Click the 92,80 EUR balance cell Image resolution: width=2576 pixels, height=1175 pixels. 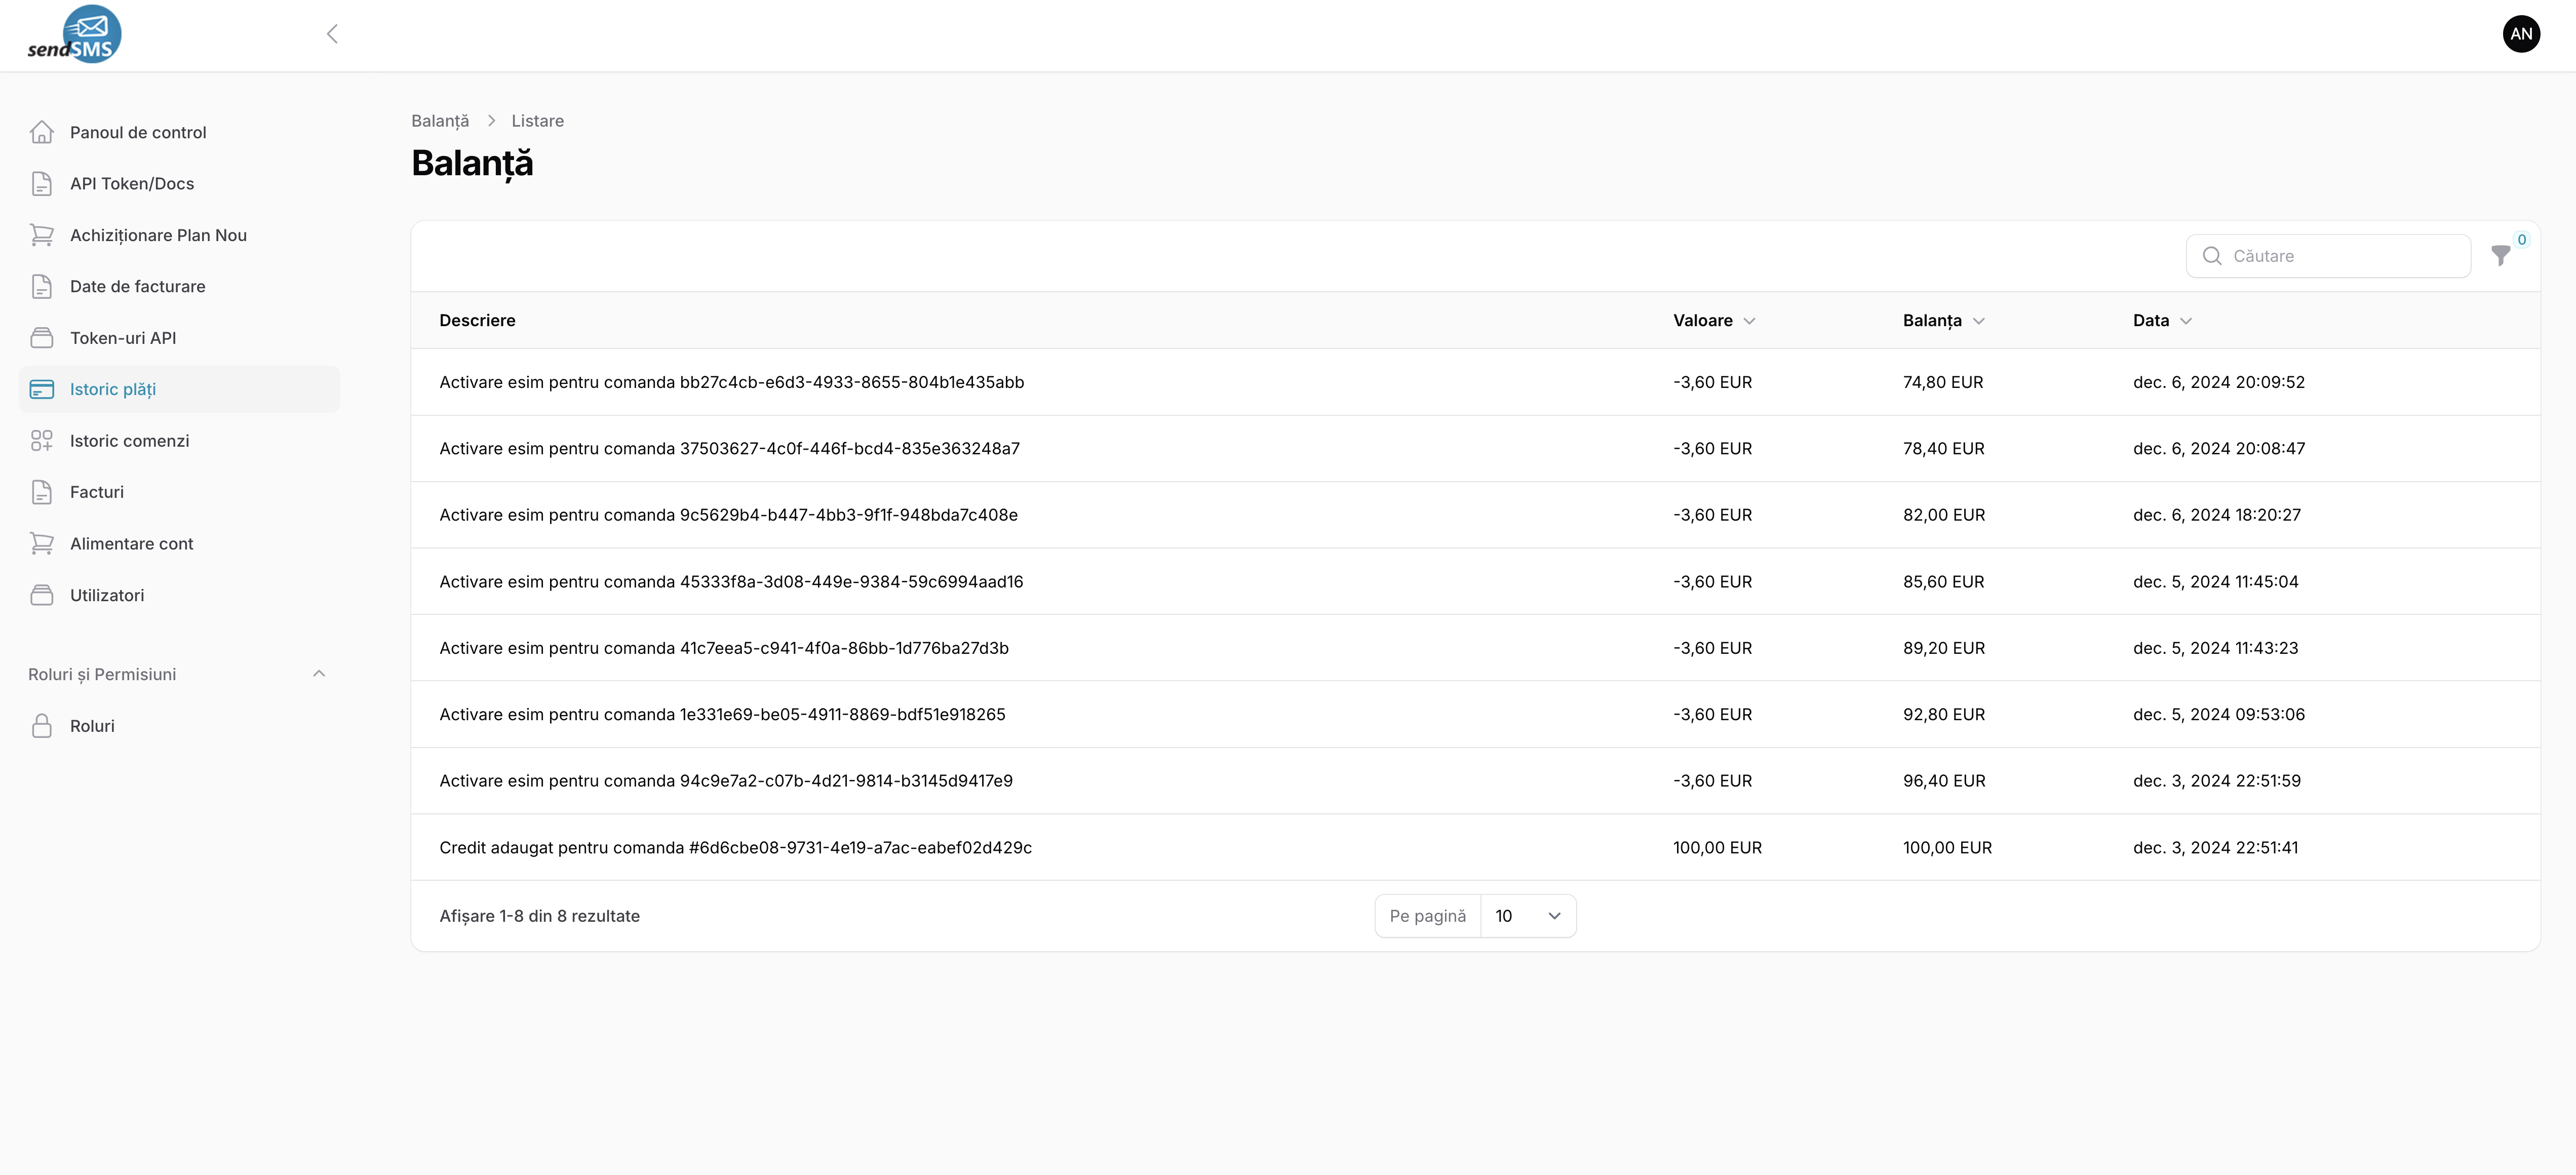[1944, 715]
